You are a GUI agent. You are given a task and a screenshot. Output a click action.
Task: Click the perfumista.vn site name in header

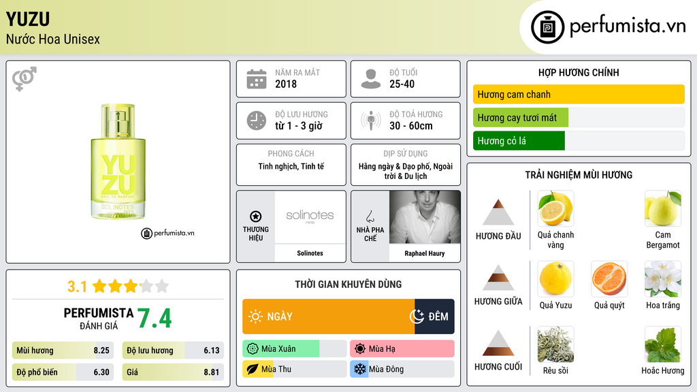pos(628,26)
